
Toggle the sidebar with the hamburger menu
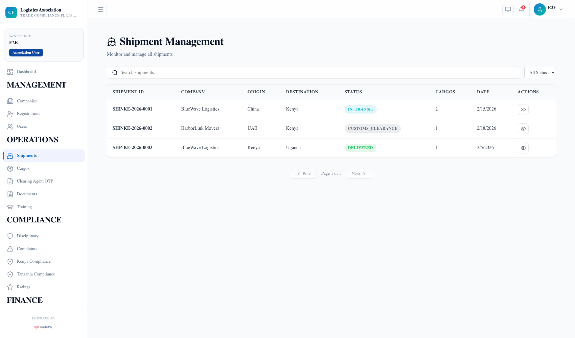[100, 9]
